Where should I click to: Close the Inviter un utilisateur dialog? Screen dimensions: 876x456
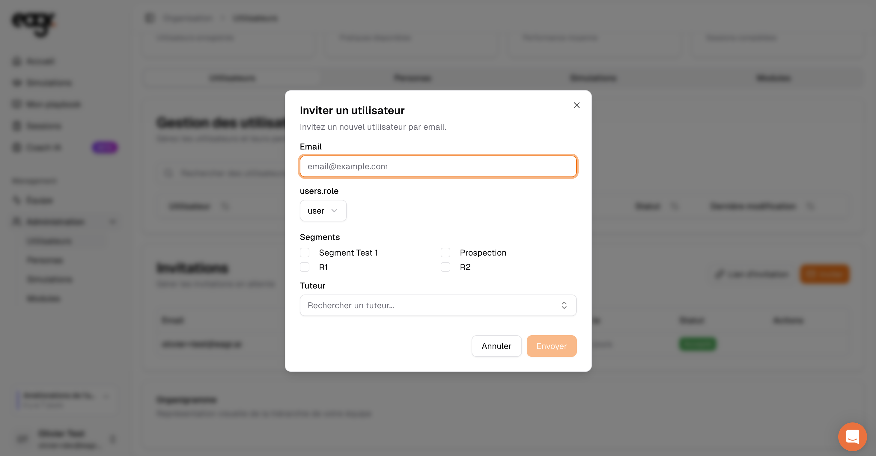point(577,105)
